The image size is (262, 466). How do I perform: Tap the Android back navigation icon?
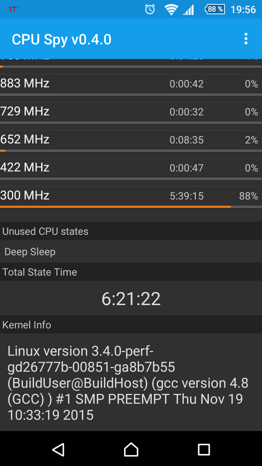pos(58,449)
